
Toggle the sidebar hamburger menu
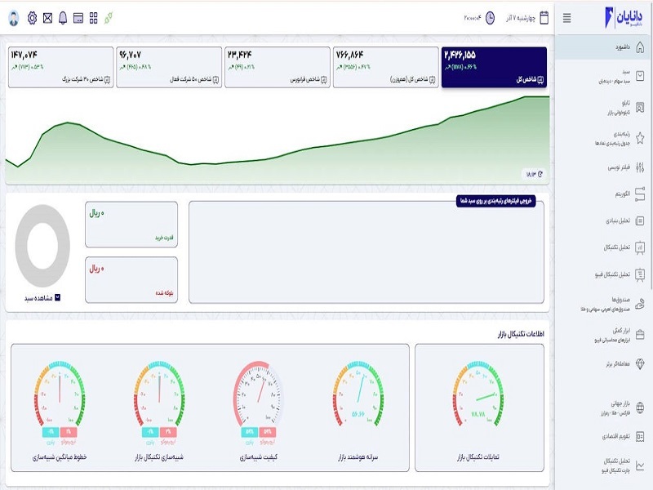tap(566, 18)
